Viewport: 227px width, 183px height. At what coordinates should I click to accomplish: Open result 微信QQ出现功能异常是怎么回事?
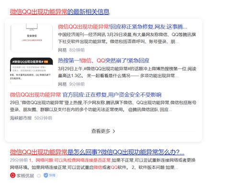97,152
